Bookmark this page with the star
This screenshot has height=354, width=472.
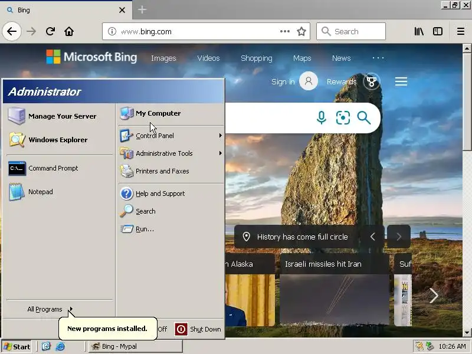tap(301, 31)
